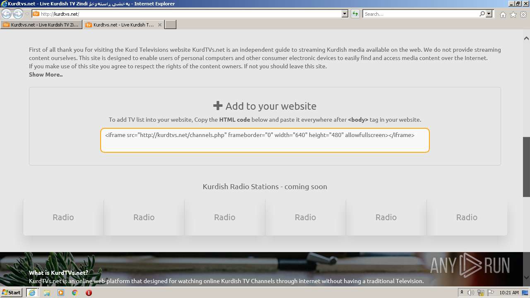The height and width of the screenshot is (298, 530).
Task: Open File Explorer folder icon in taskbar
Action: coord(47,293)
